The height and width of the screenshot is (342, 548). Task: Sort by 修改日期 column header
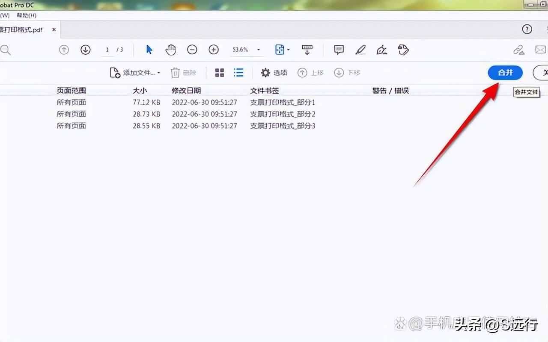[x=186, y=91]
